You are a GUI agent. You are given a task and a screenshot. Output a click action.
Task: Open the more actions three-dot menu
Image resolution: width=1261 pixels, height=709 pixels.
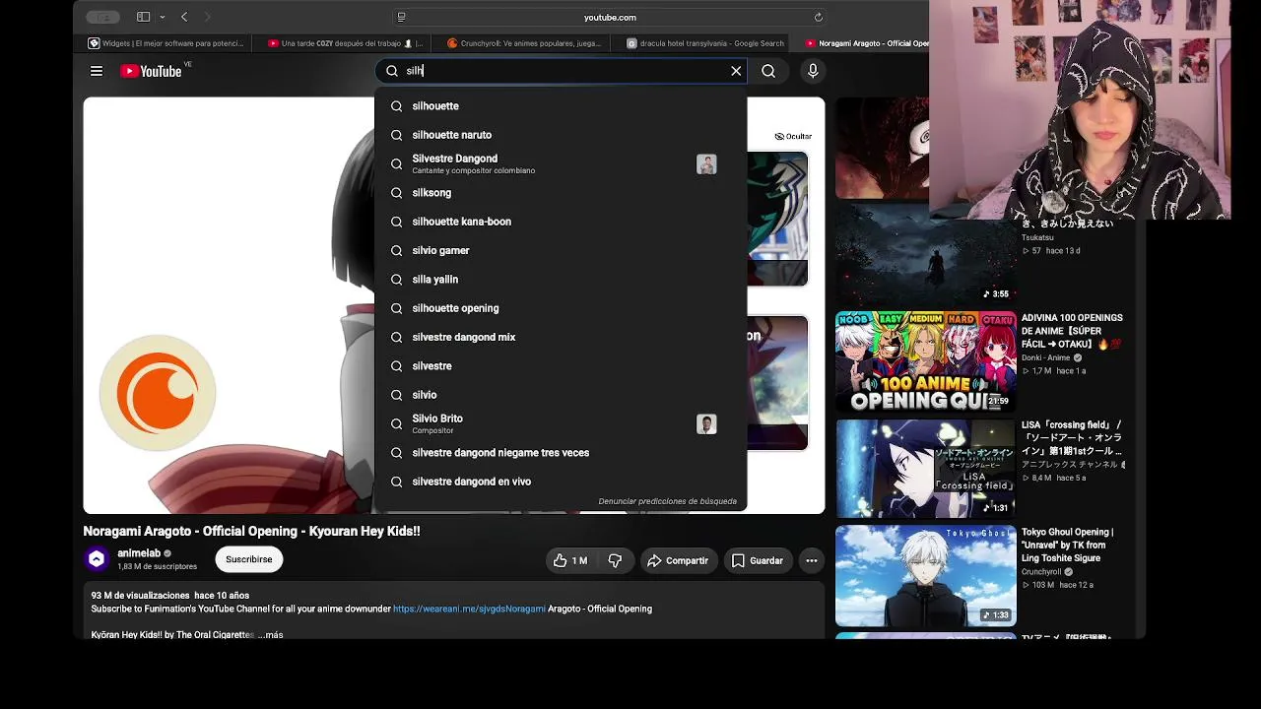812,560
